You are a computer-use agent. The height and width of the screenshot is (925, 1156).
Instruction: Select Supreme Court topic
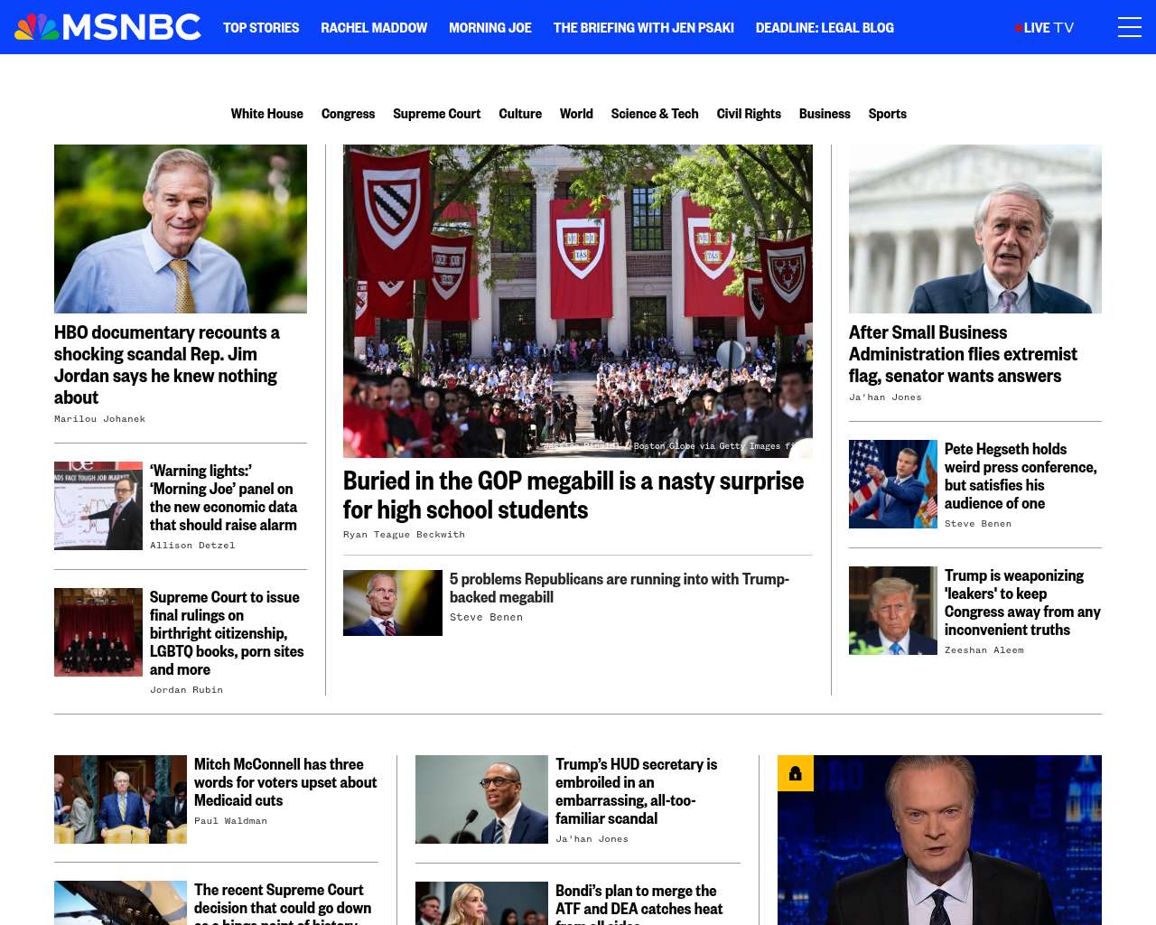coord(436,114)
